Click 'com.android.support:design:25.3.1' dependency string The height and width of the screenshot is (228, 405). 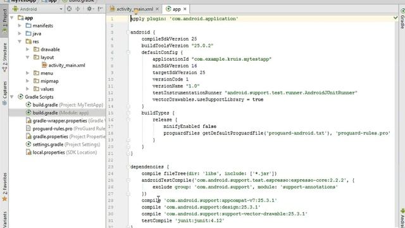(212, 207)
